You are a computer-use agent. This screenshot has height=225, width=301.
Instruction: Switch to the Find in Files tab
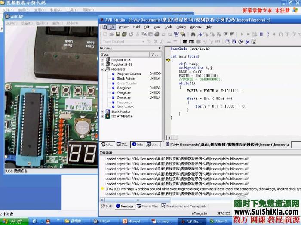click(150, 207)
